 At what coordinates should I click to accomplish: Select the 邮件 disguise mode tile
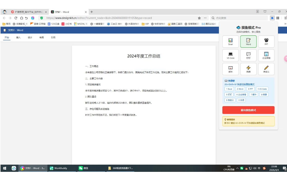pyautogui.click(x=230, y=69)
